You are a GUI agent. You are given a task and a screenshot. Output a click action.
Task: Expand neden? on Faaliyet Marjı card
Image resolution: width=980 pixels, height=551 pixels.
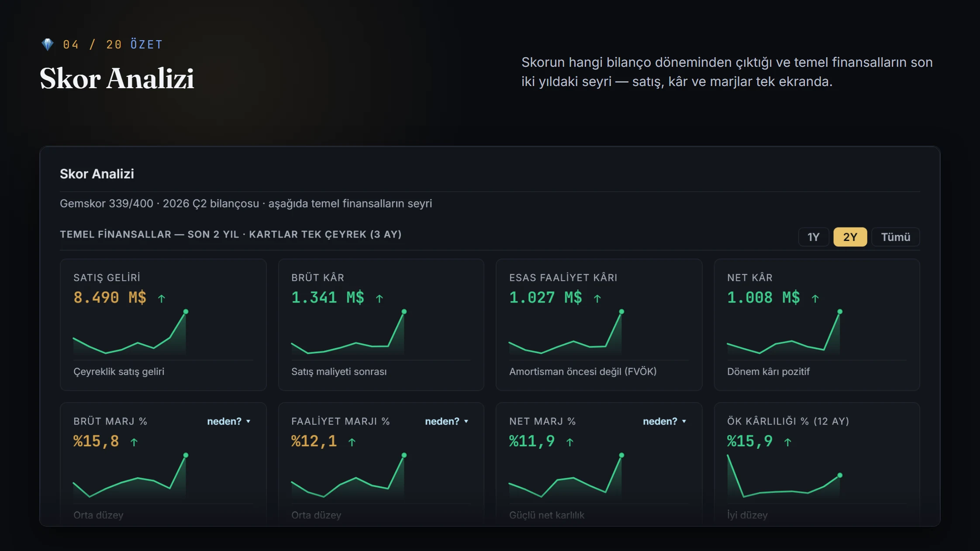(447, 421)
